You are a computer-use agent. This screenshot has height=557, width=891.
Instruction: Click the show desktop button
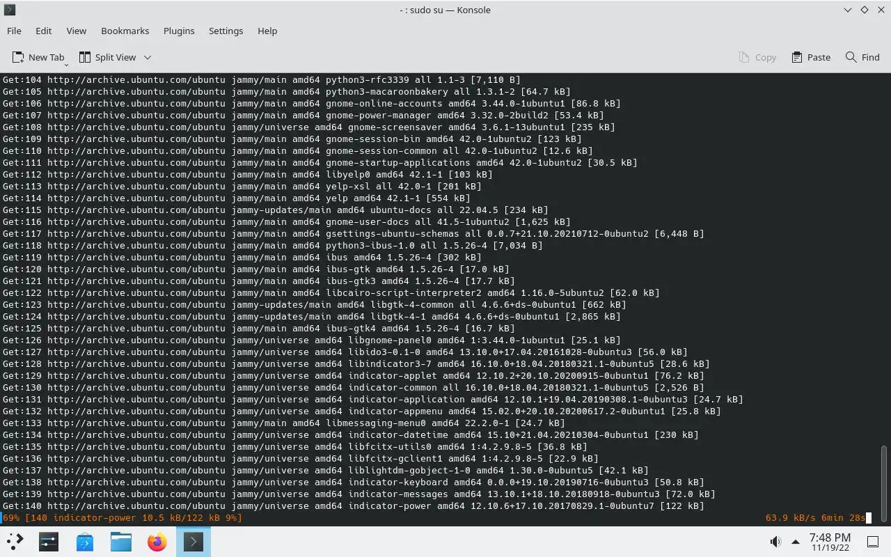point(873,542)
